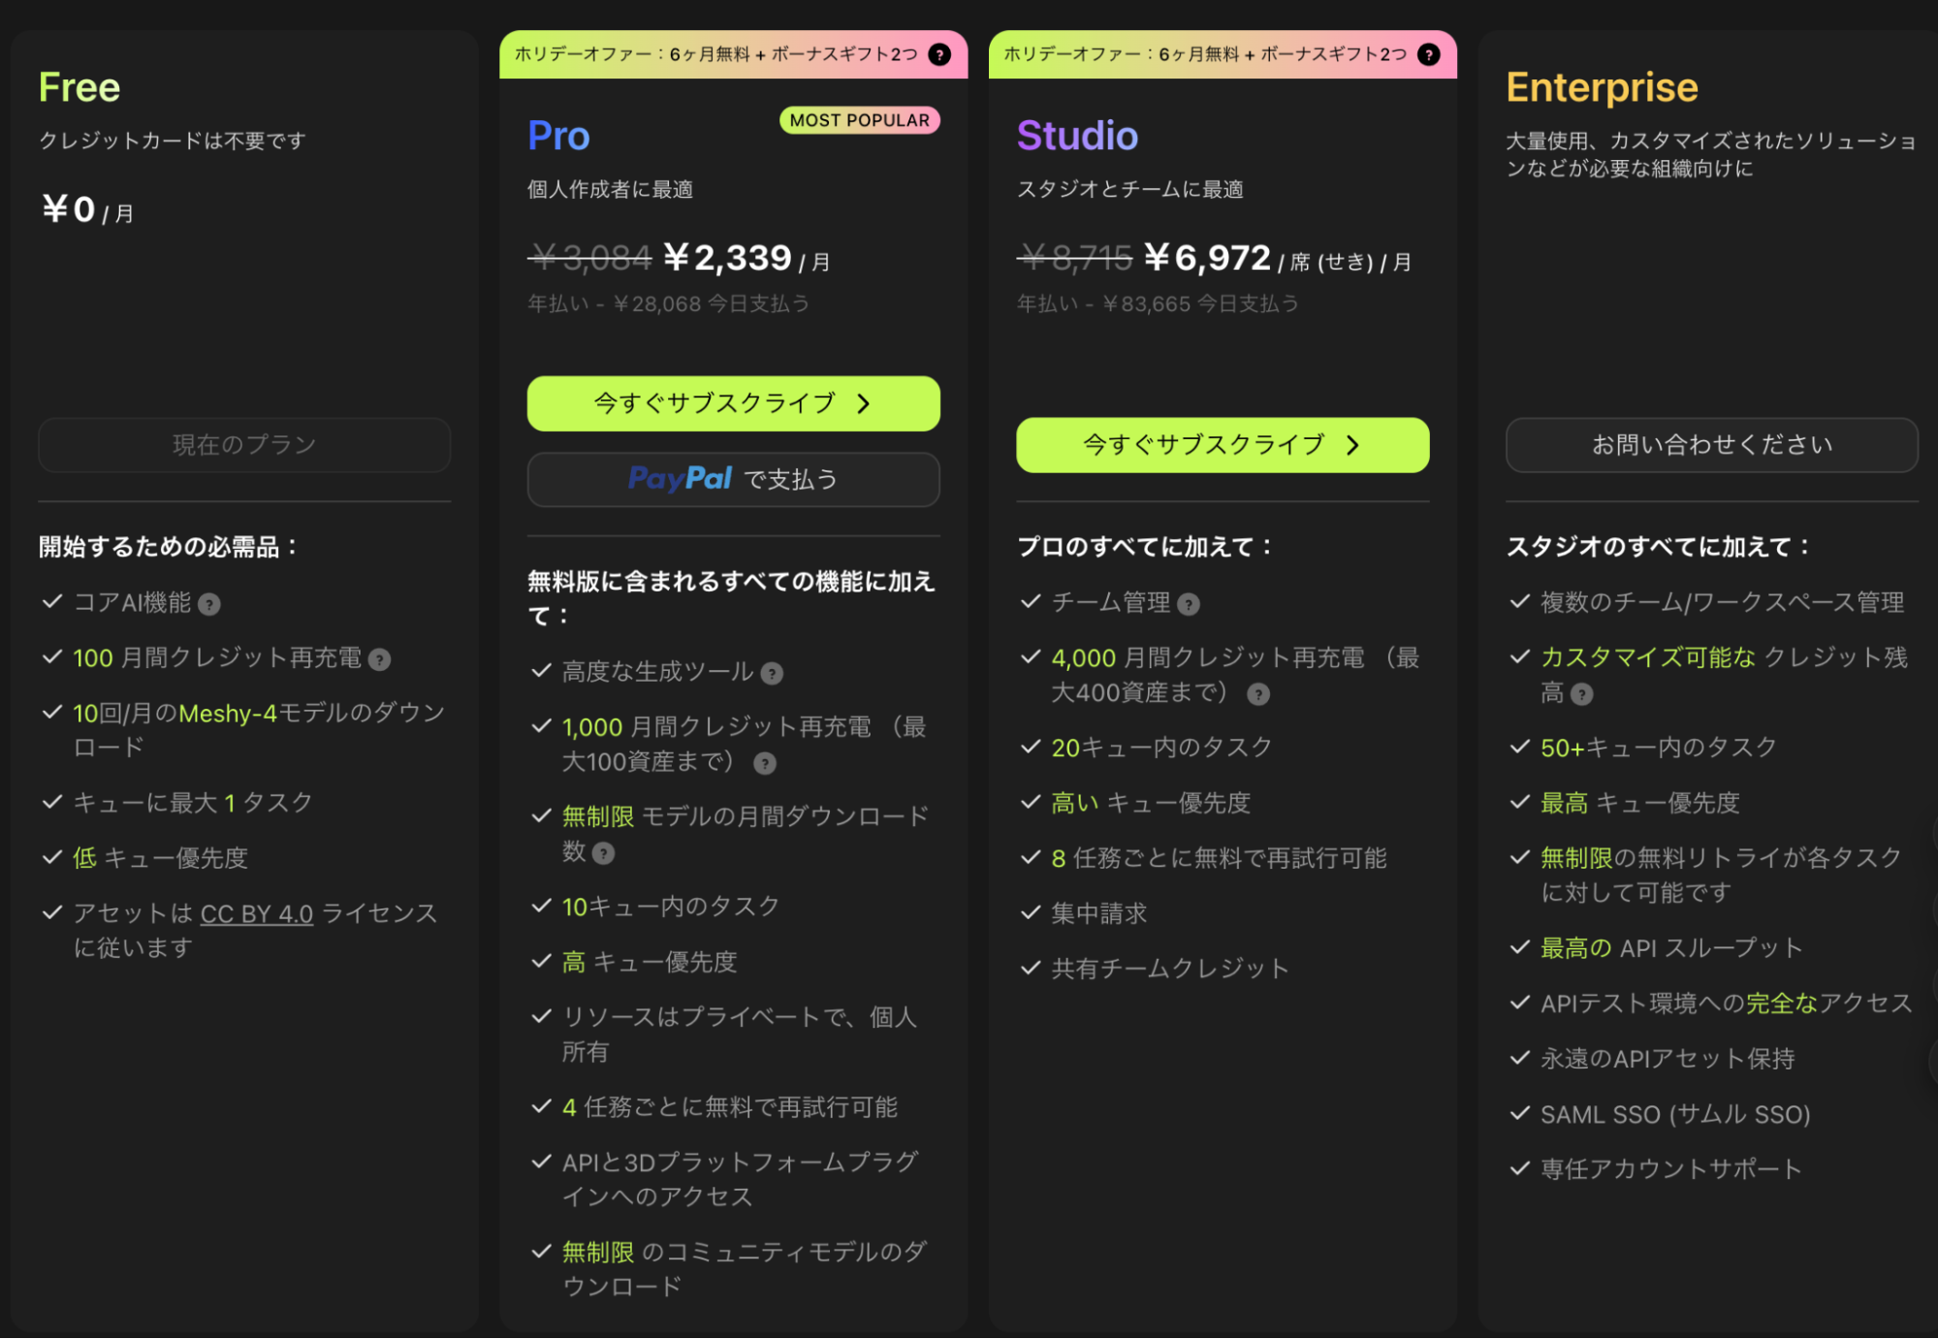Contact sales with お問い合わせください button

coord(1711,445)
